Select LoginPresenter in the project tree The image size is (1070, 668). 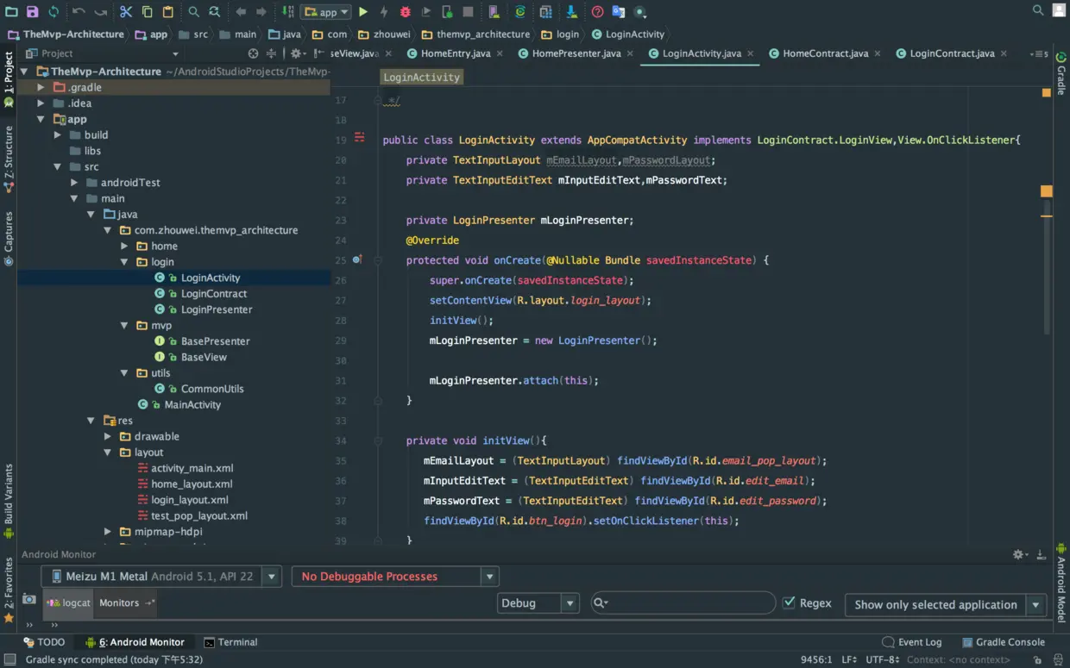[x=216, y=309]
